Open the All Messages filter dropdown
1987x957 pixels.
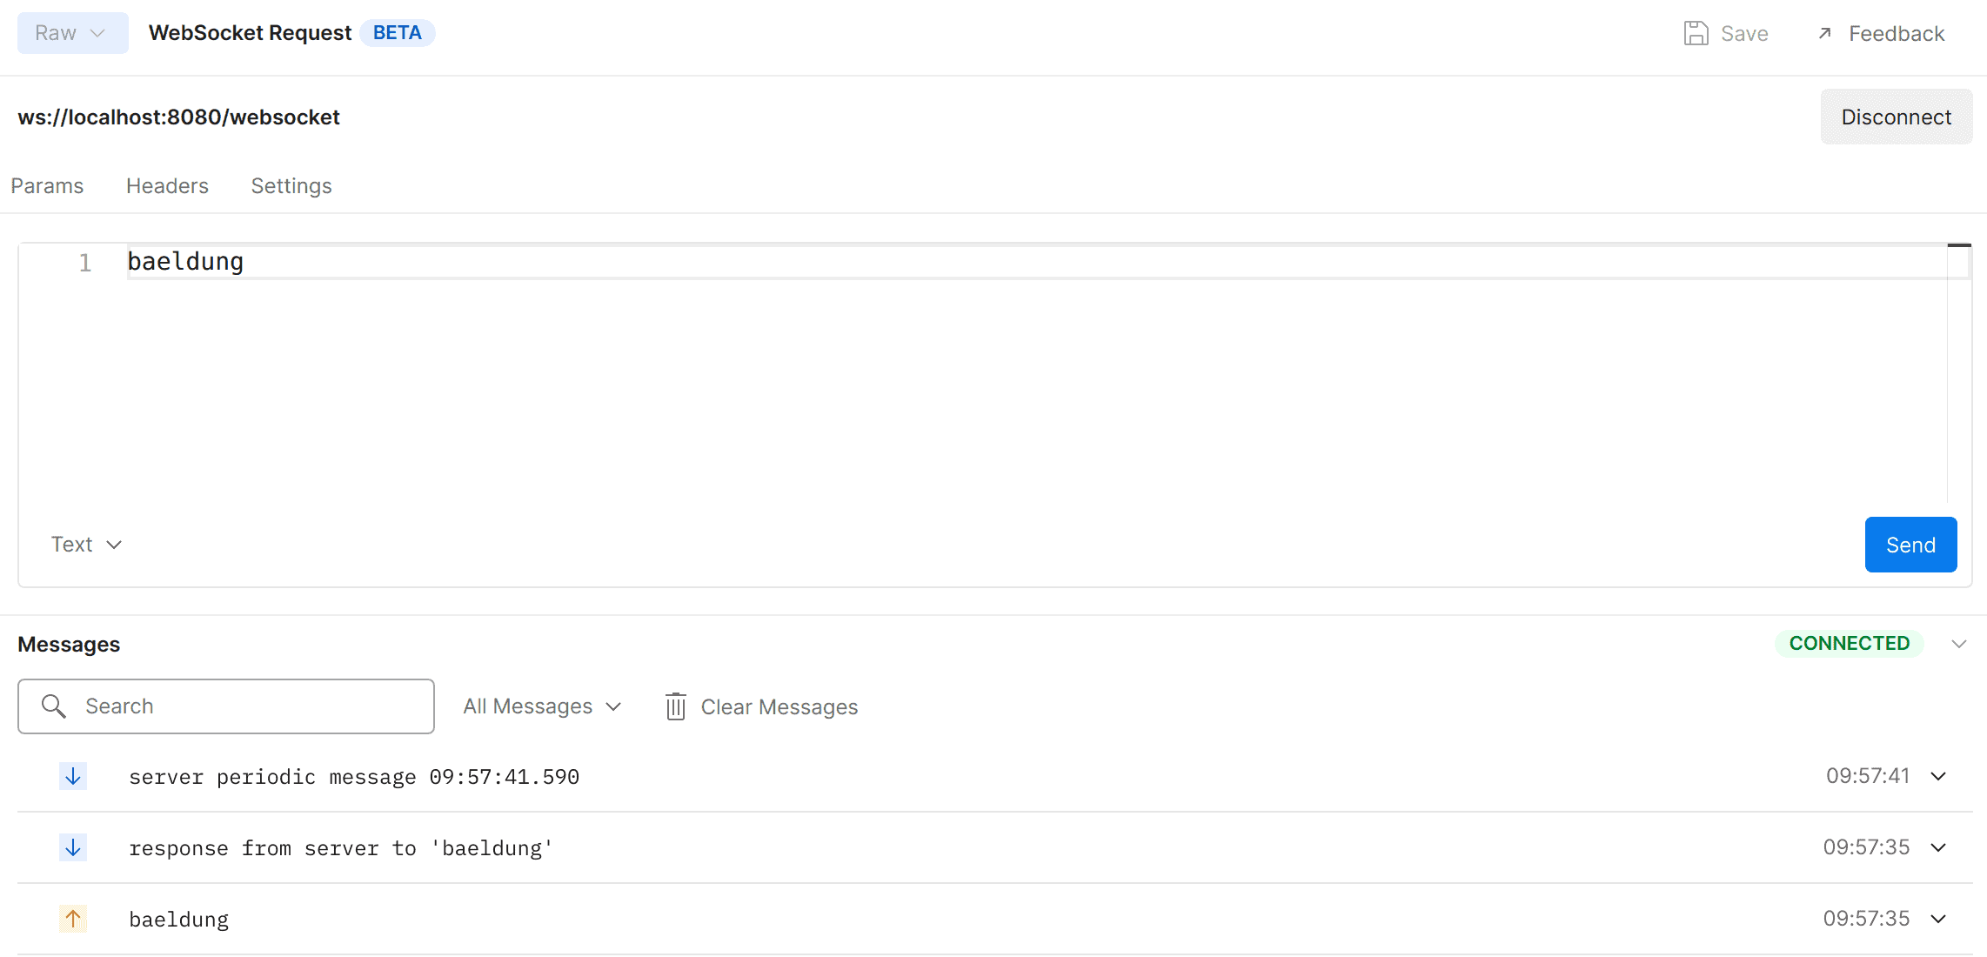(542, 706)
